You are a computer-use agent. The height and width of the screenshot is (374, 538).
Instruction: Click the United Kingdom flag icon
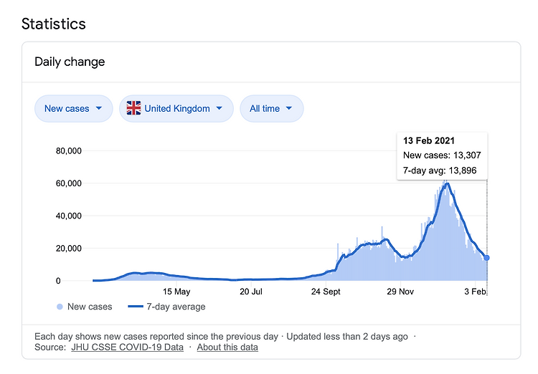pos(133,108)
